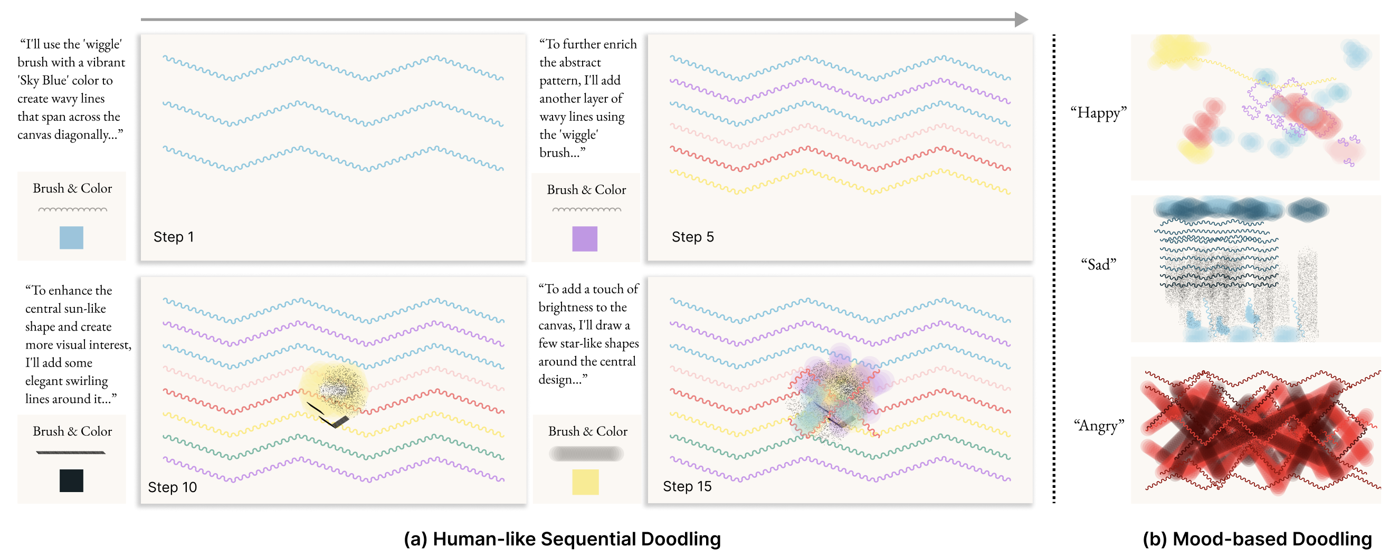Click the "(a) Human-like Sequential Doodling" caption
The image size is (1389, 558).
tap(562, 538)
